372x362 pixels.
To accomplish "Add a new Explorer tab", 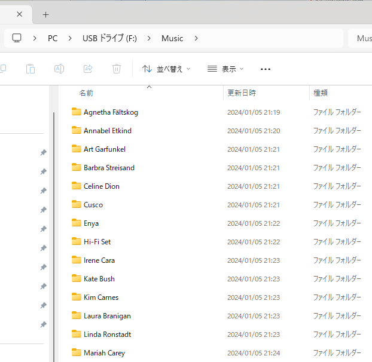I will (x=46, y=15).
